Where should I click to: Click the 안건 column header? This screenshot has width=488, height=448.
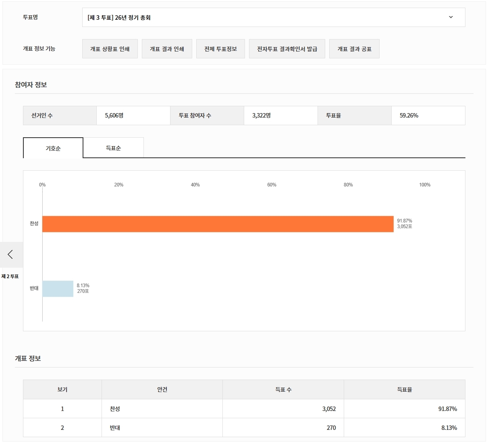[162, 390]
